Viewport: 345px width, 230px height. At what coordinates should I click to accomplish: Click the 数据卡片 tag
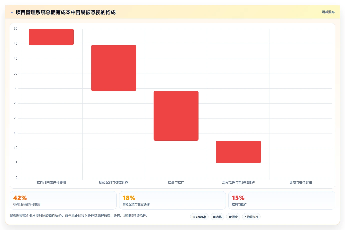(251, 217)
